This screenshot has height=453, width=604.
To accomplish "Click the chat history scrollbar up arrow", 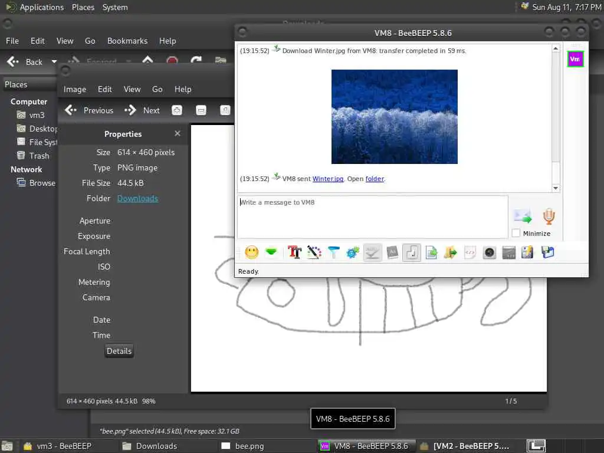I will pos(556,48).
